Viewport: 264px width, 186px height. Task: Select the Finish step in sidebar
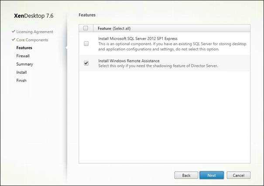tap(21, 80)
